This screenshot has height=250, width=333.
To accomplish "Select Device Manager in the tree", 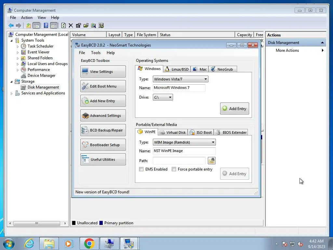I will 41,76.
